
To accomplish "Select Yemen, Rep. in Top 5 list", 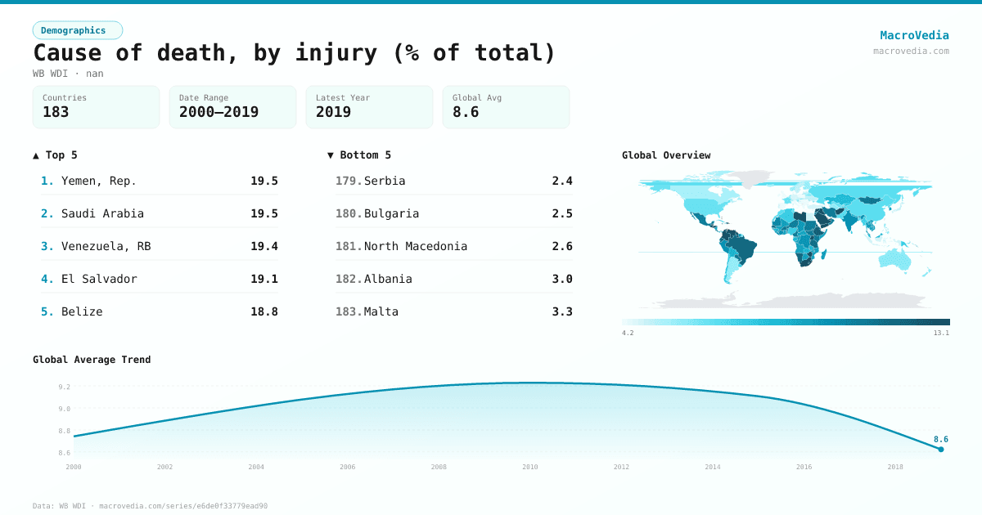I will [x=159, y=181].
